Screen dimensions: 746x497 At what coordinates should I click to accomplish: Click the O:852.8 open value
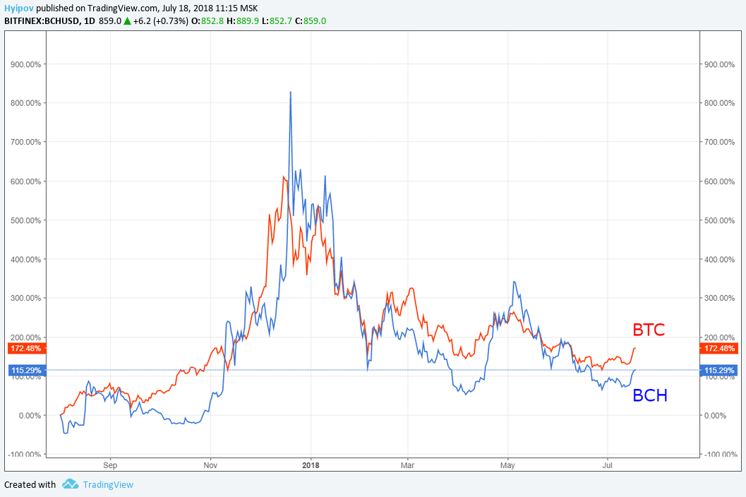[x=207, y=21]
